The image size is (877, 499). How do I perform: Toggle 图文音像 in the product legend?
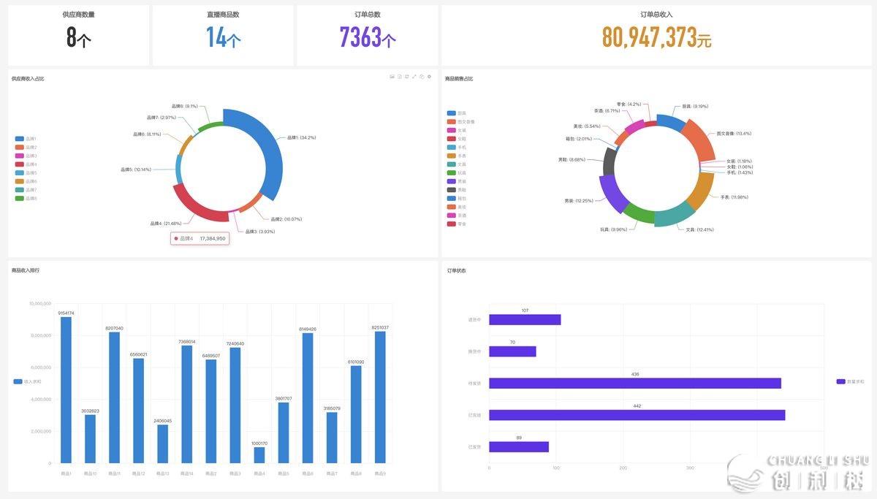(461, 122)
